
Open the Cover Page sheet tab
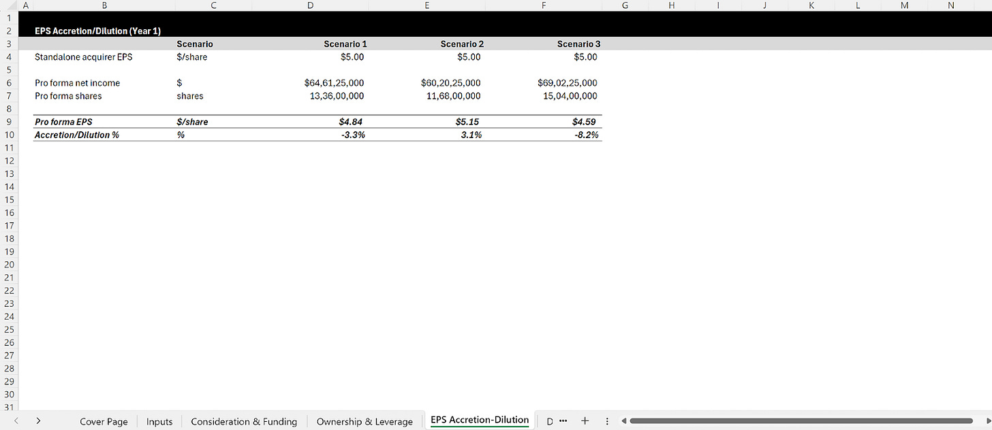click(x=104, y=421)
